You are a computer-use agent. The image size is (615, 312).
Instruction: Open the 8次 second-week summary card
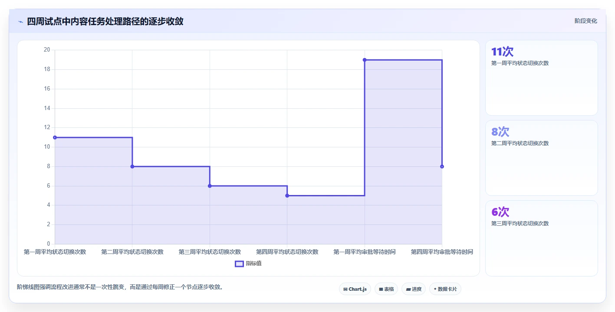(541, 158)
